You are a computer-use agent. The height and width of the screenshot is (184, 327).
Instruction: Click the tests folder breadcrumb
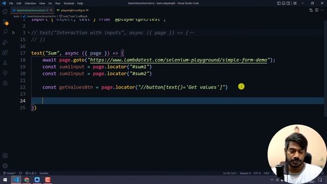(16, 16)
